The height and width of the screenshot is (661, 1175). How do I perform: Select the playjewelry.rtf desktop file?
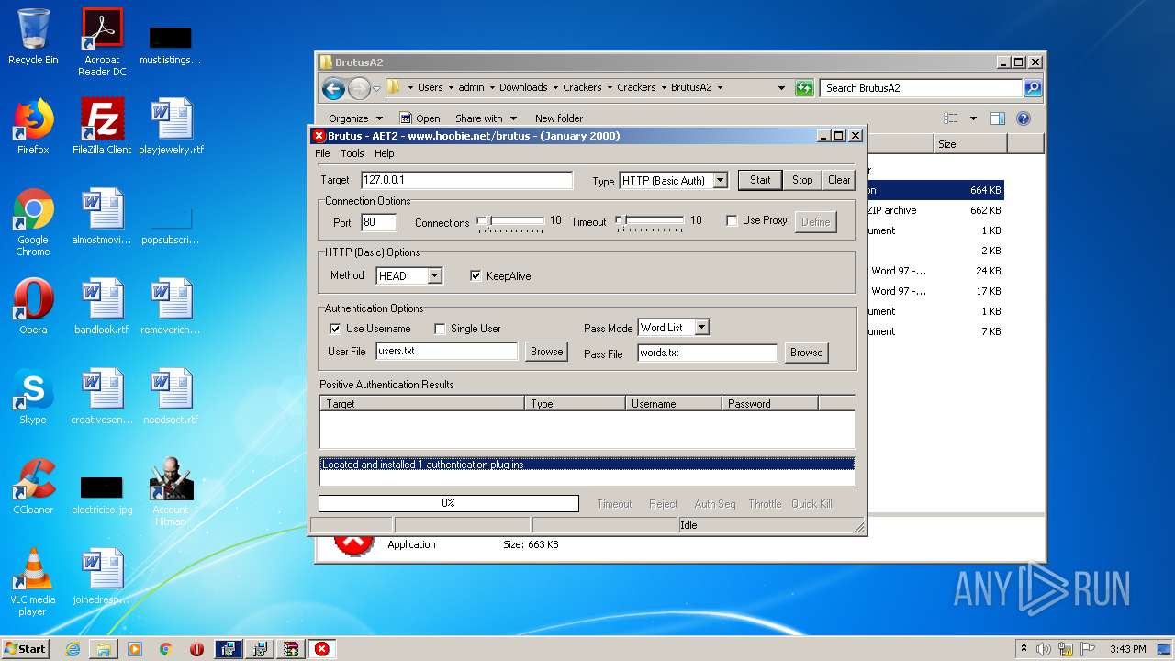pyautogui.click(x=171, y=127)
